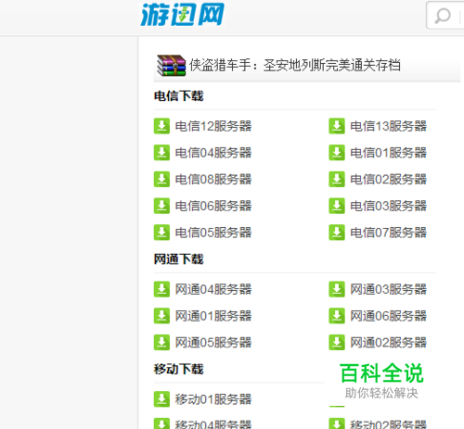Choose the 电信03服务器 link
The width and height of the screenshot is (464, 429).
coord(389,206)
